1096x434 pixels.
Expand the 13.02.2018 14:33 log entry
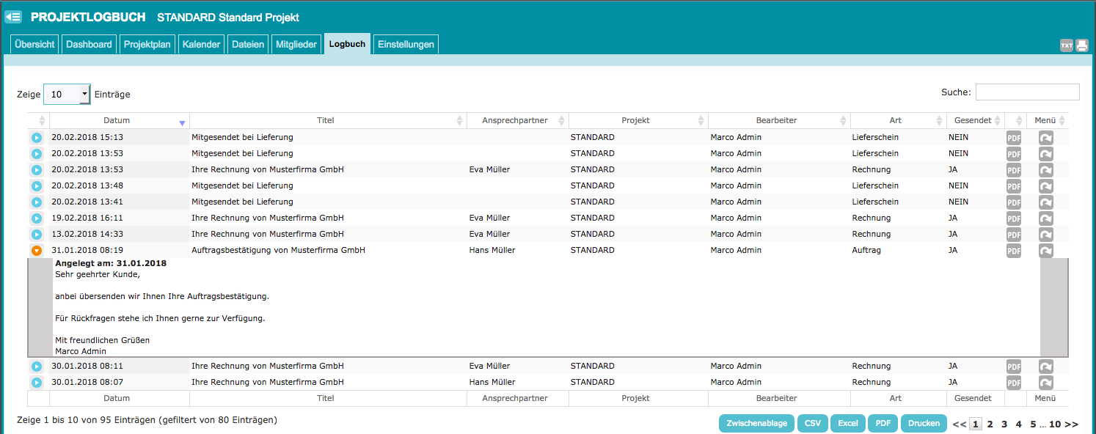coord(37,235)
